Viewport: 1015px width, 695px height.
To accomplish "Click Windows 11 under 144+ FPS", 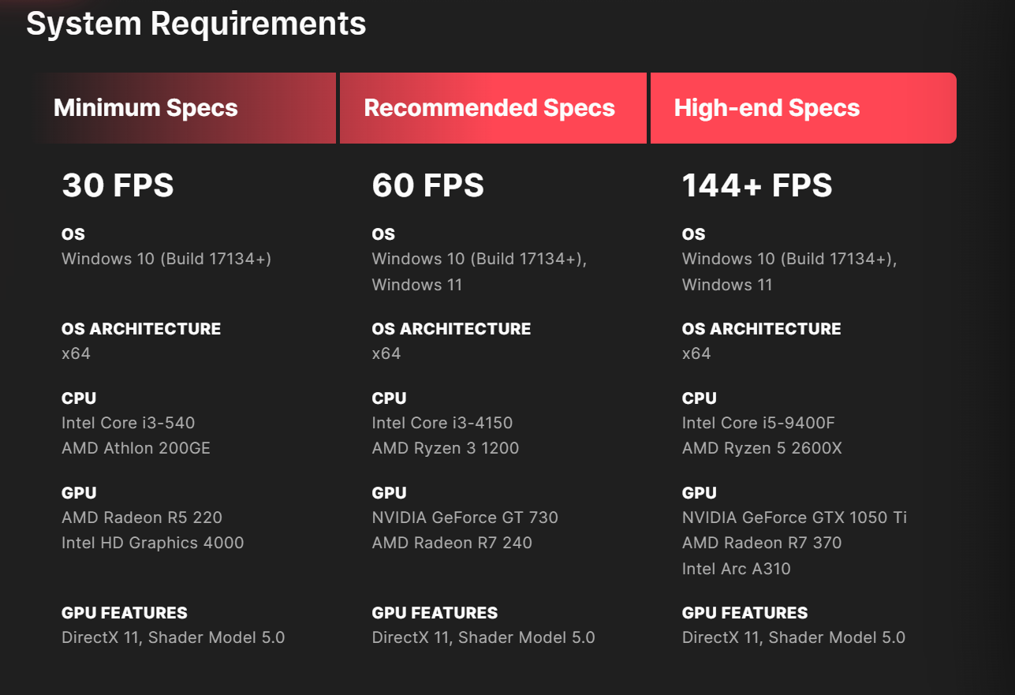I will pos(727,285).
